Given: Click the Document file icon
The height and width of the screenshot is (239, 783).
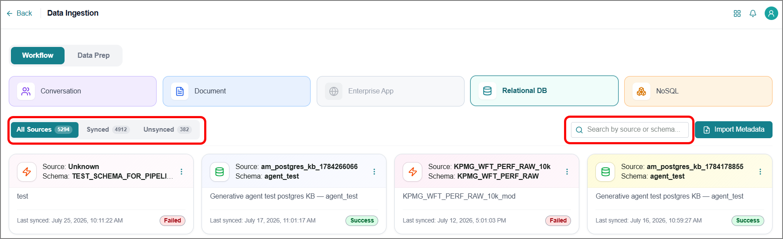Looking at the screenshot, I should tap(180, 91).
